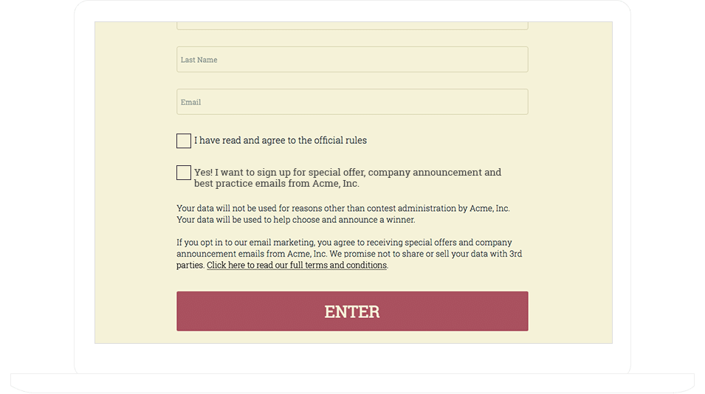Click the 'Your data will not be used' paragraph
The width and height of the screenshot is (705, 394).
point(343,214)
